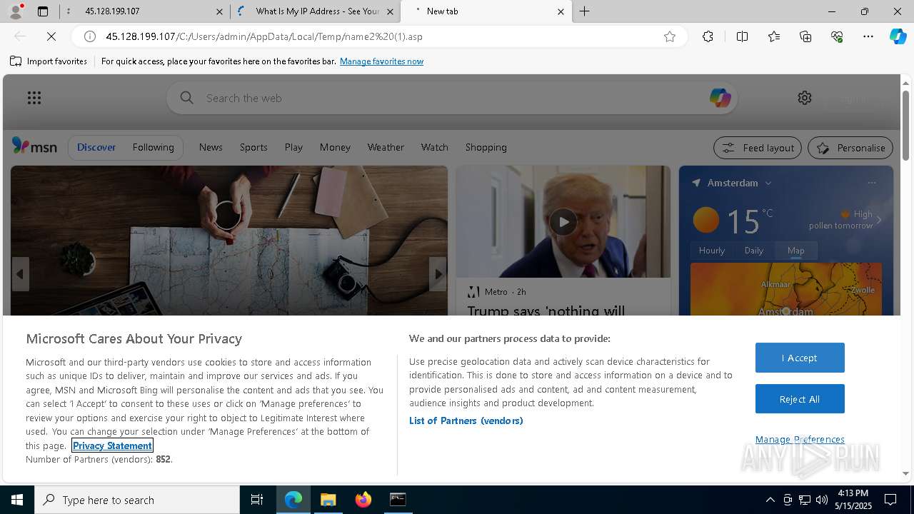Click Copilot icon in web search box

(x=720, y=98)
